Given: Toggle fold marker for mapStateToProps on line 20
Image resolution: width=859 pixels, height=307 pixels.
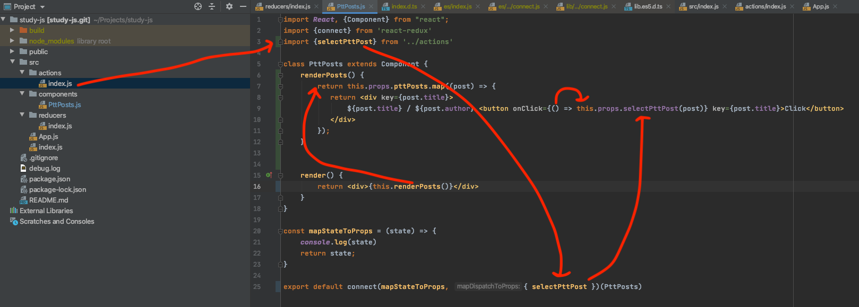Looking at the screenshot, I should [x=280, y=231].
